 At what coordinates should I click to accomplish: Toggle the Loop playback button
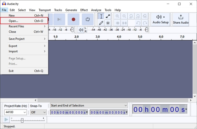point(88,19)
